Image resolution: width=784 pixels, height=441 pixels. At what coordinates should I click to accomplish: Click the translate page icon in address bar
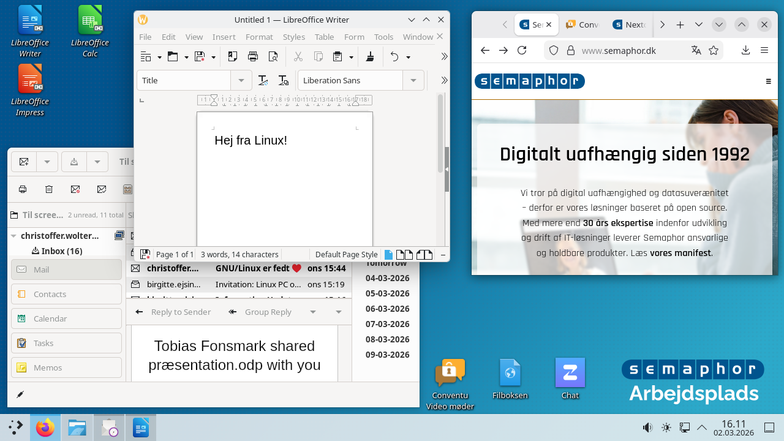point(696,50)
